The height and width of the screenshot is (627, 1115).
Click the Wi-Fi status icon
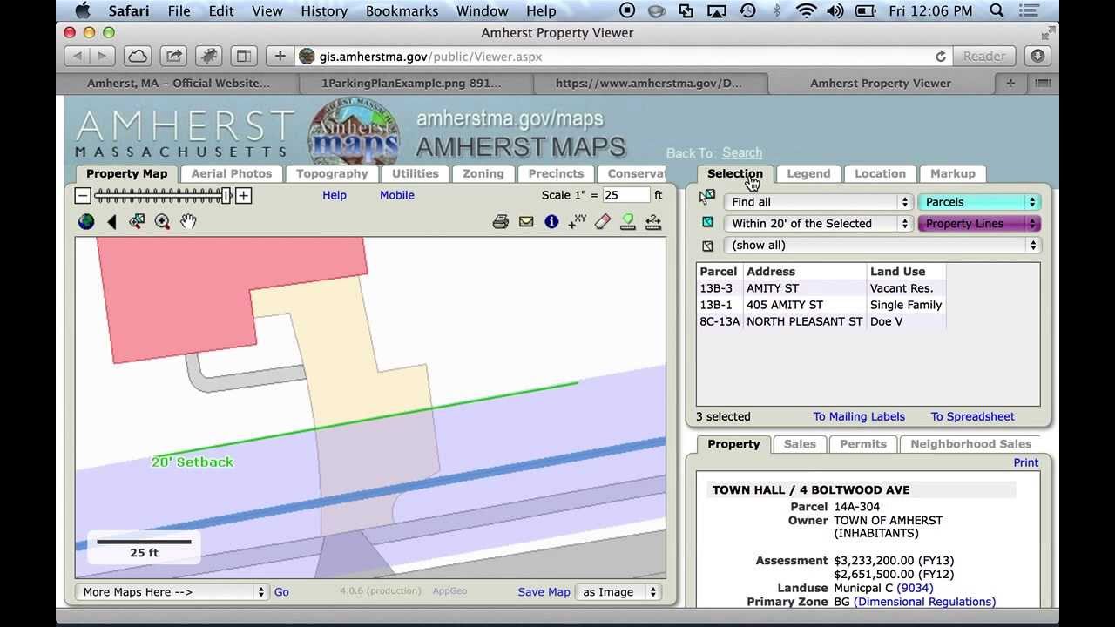coord(807,11)
